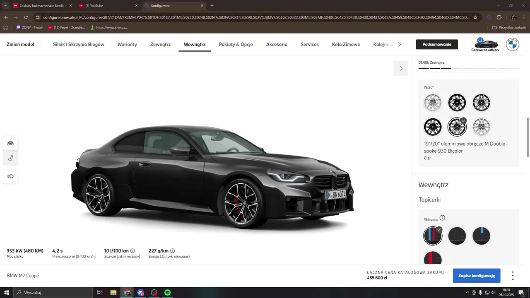This screenshot has height=298, width=530.
Task: Select third wheel in top row
Action: pyautogui.click(x=481, y=103)
